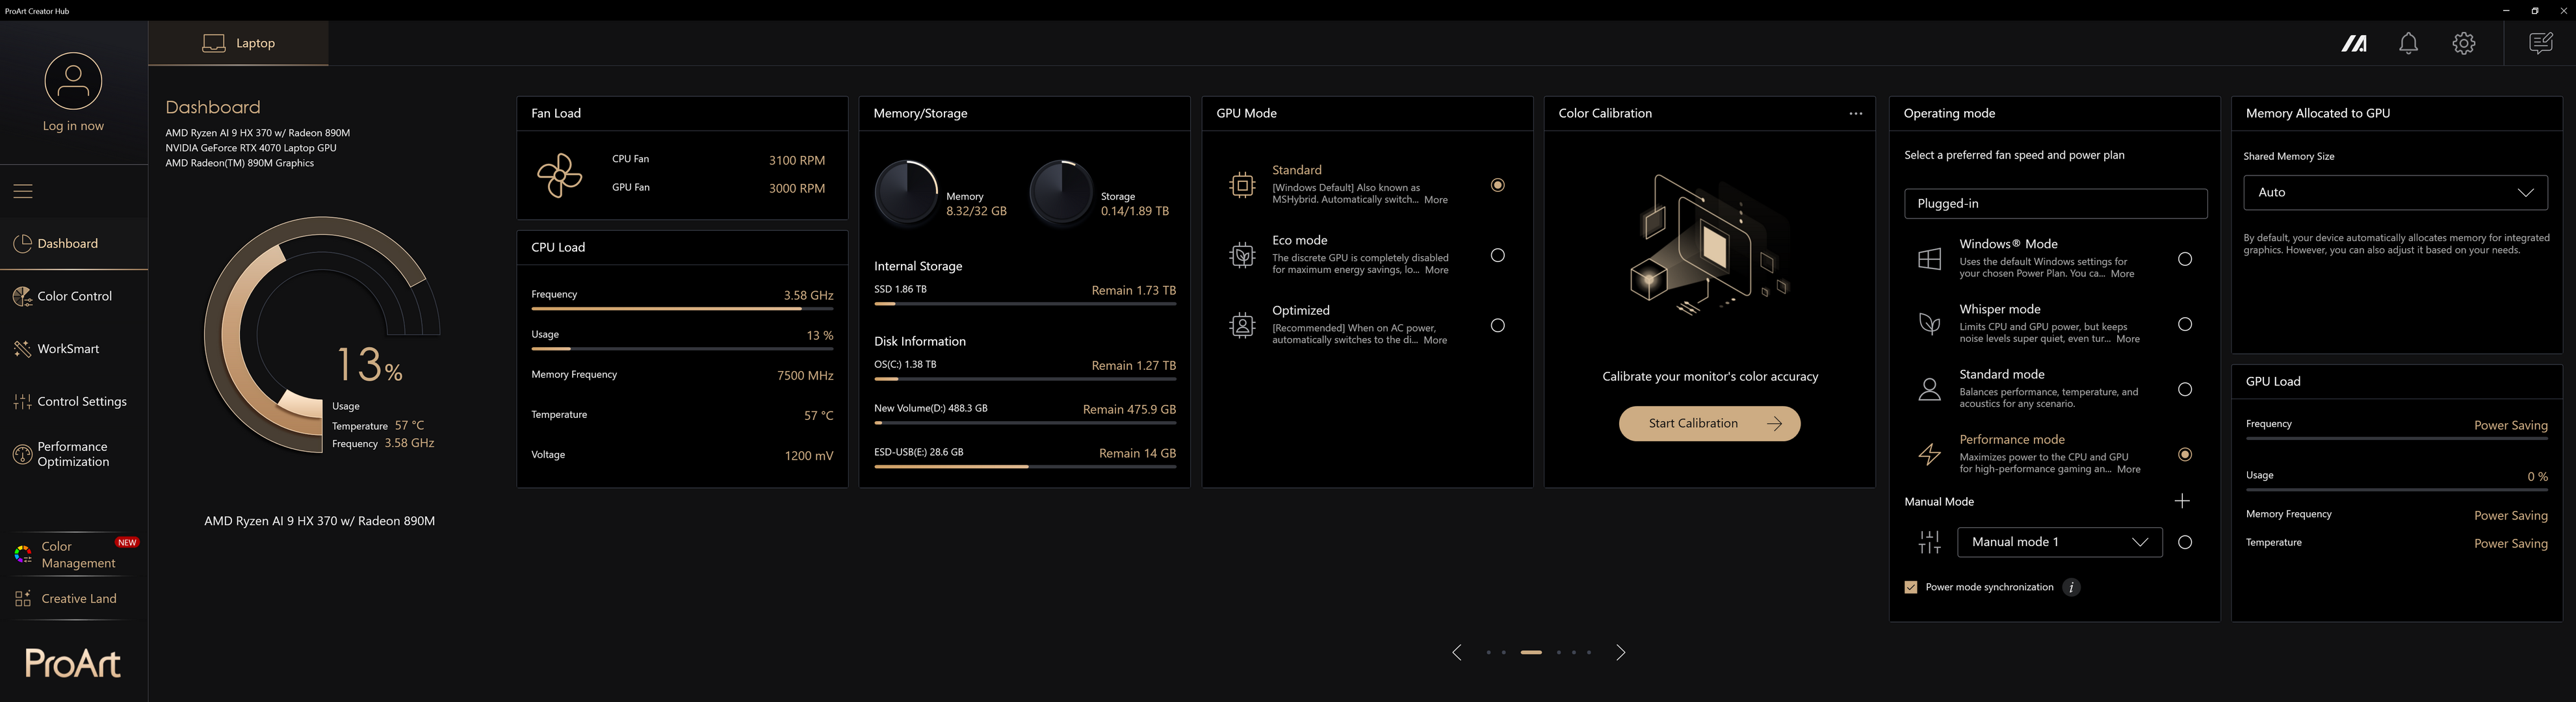Select Whisper mode radio button
Viewport: 2576px width, 702px height.
tap(2185, 324)
